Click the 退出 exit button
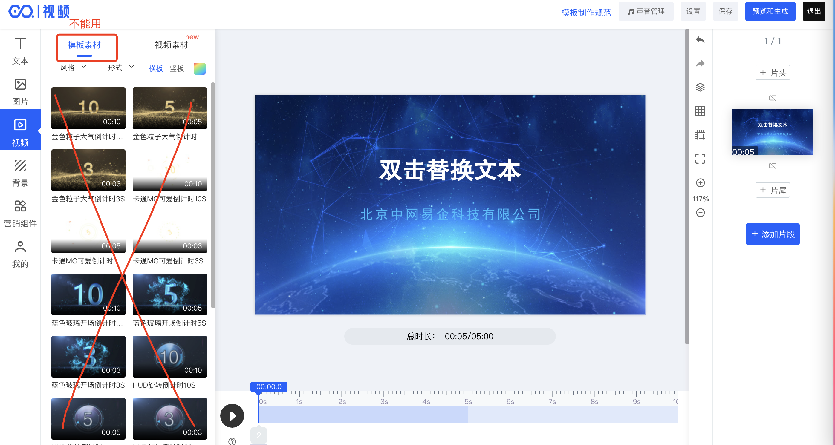This screenshot has width=835, height=445. pos(813,11)
